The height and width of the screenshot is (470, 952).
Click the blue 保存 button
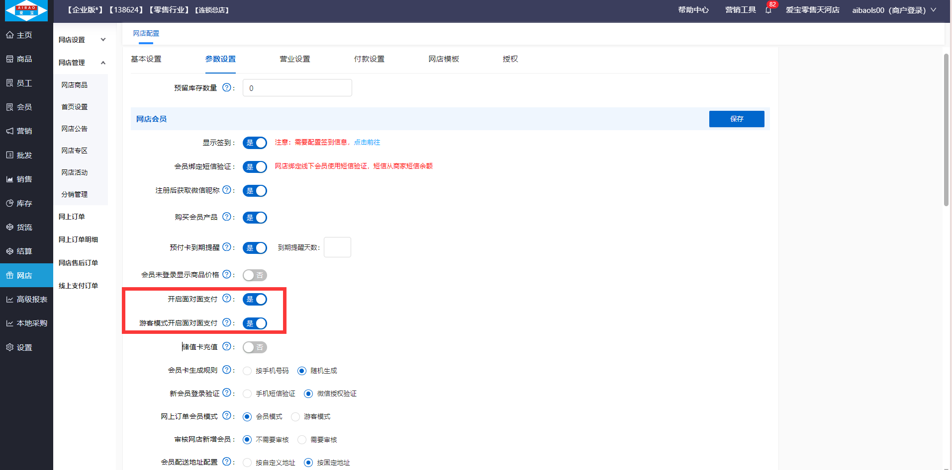click(736, 119)
